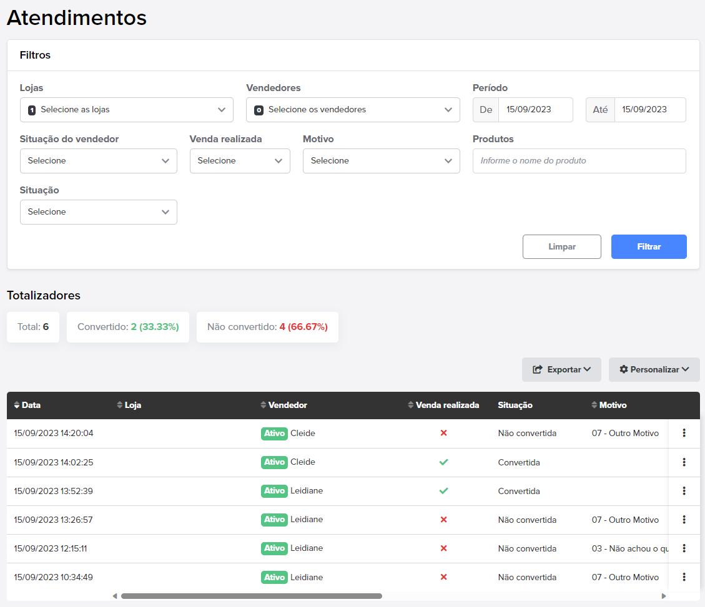
Task: Click scroll-left arrow of table scrollbar
Action: tap(115, 596)
